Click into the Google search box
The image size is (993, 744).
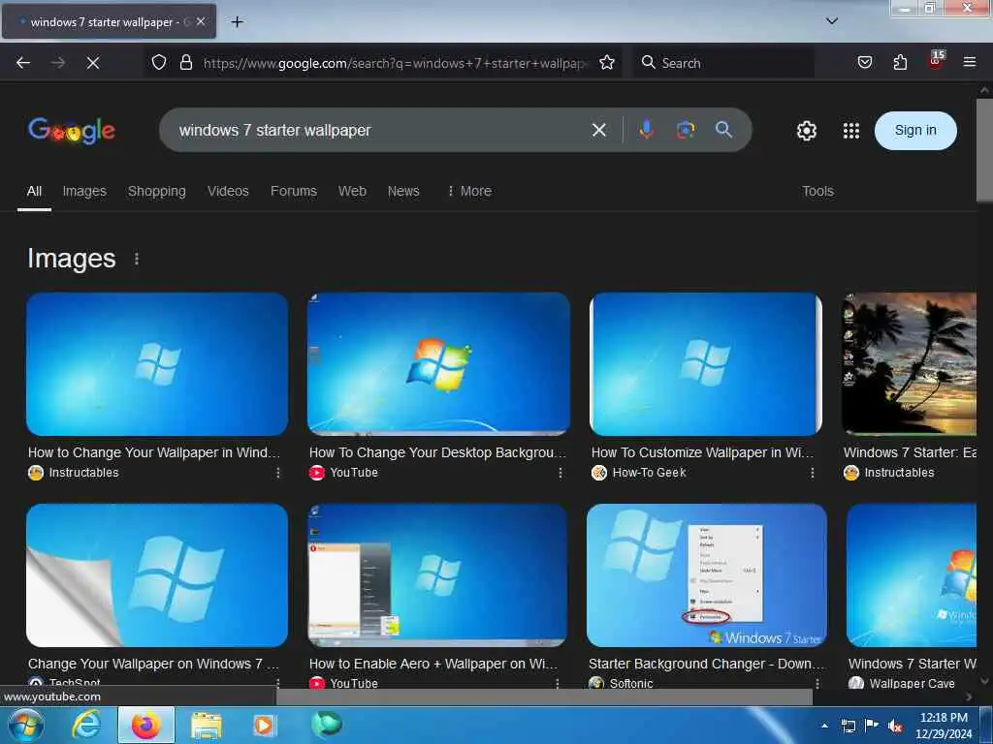click(x=380, y=130)
